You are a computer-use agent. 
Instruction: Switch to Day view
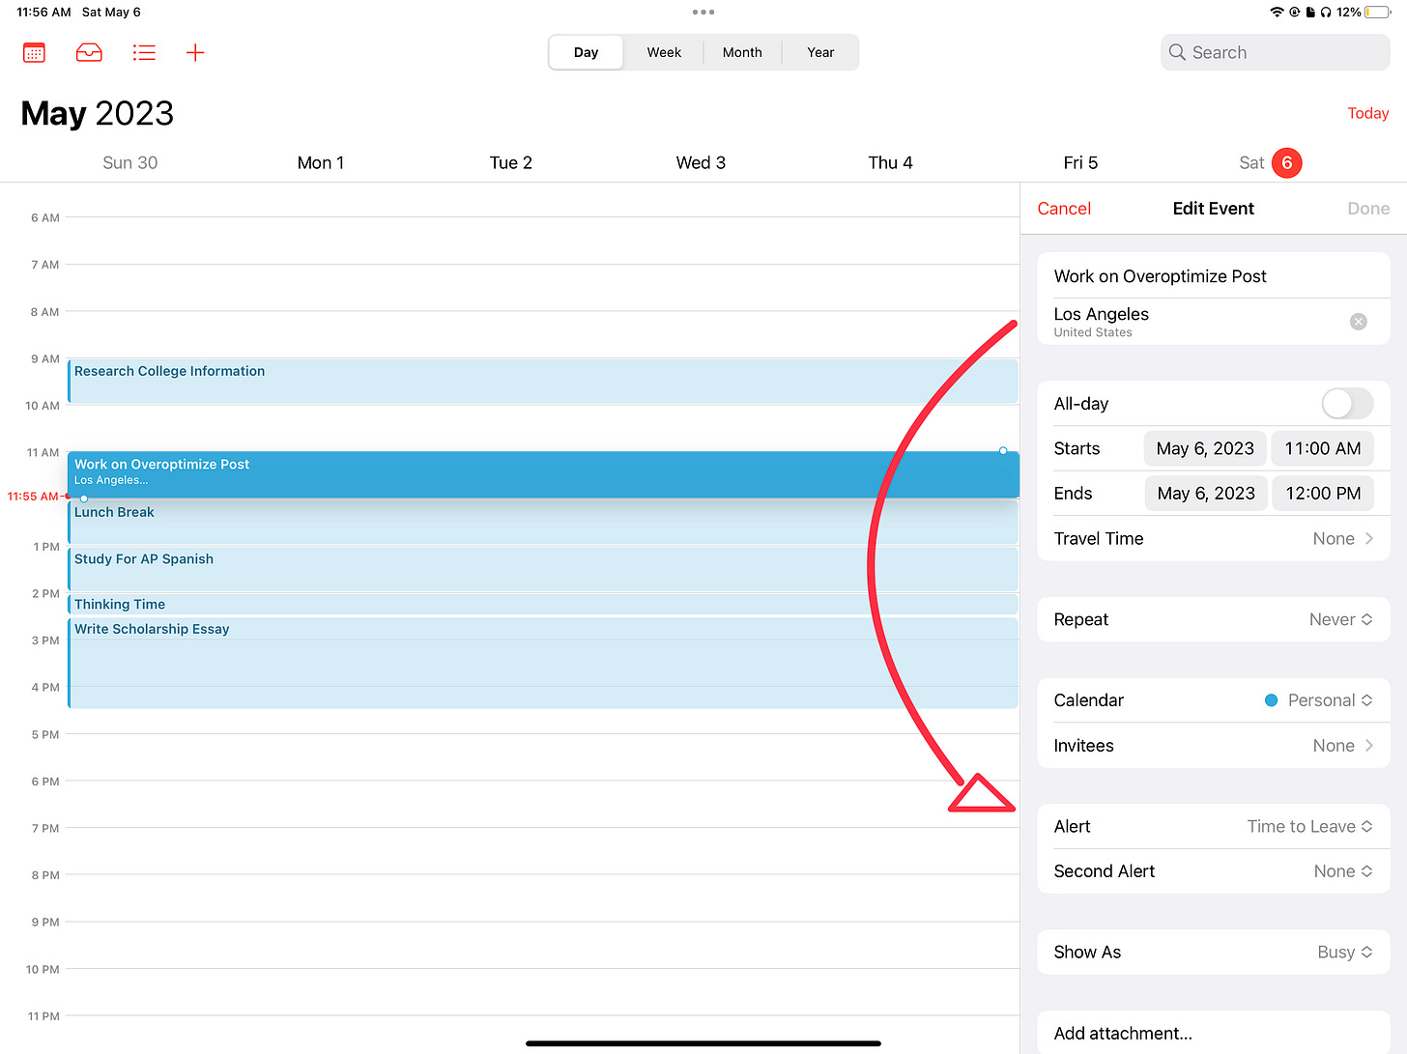[x=586, y=52]
